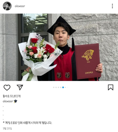The image size is (118, 132).
Task: Jump to the third carousel dot
Action: point(58,87)
